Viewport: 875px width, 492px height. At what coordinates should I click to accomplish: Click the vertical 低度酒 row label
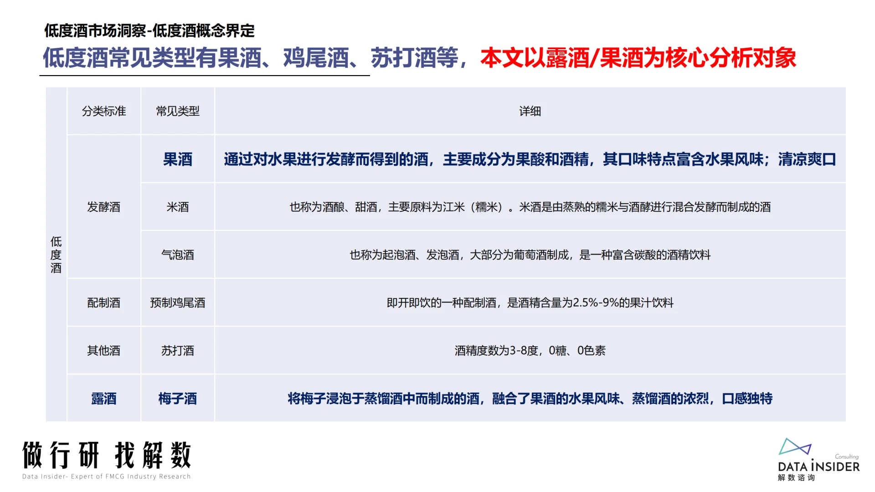point(56,255)
